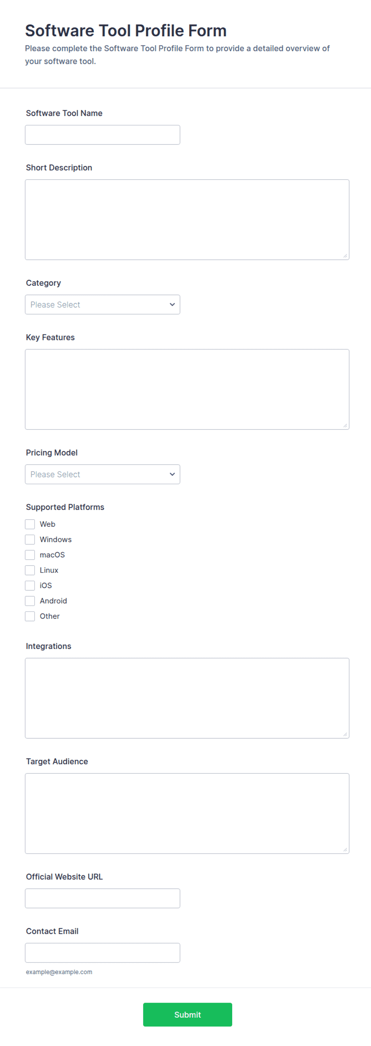Click the Software Tool Name input field
The height and width of the screenshot is (1046, 371).
(x=102, y=135)
